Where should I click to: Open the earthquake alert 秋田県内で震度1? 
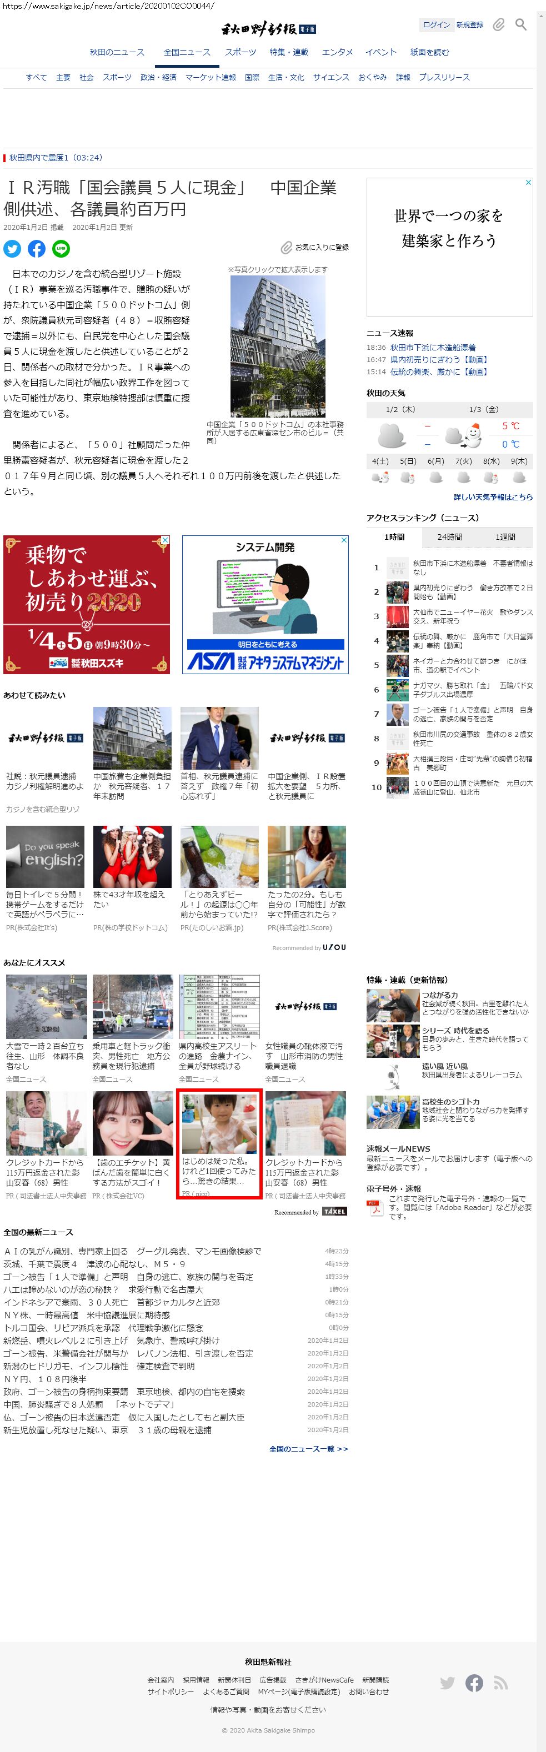56,158
